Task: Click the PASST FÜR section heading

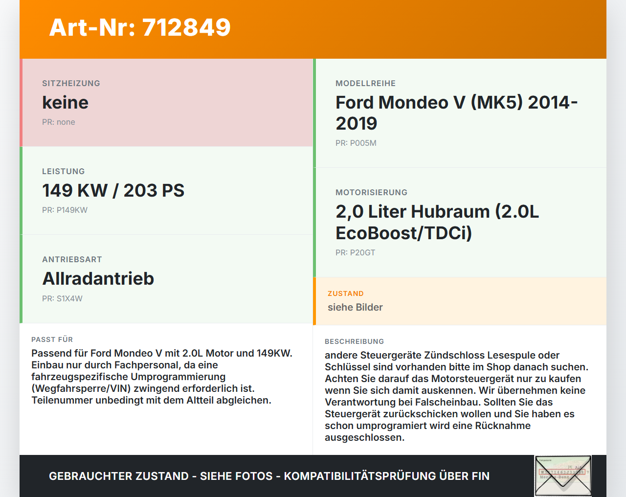Action: (52, 339)
